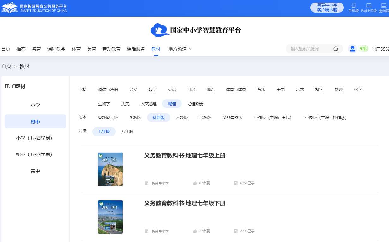The height and width of the screenshot is (242, 389).
Task: Click the thumbs-up icon for 67点赞
Action: [195, 183]
